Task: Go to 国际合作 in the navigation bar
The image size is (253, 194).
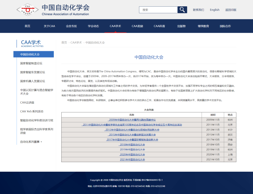Action: tap(225, 26)
